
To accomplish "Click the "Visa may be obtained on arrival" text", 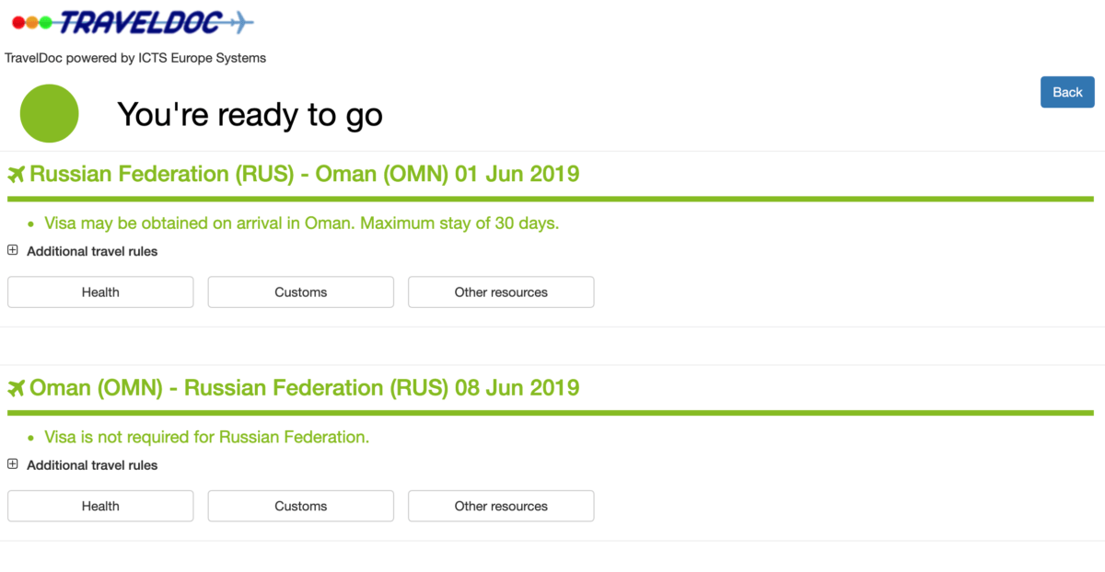I will click(x=301, y=223).
